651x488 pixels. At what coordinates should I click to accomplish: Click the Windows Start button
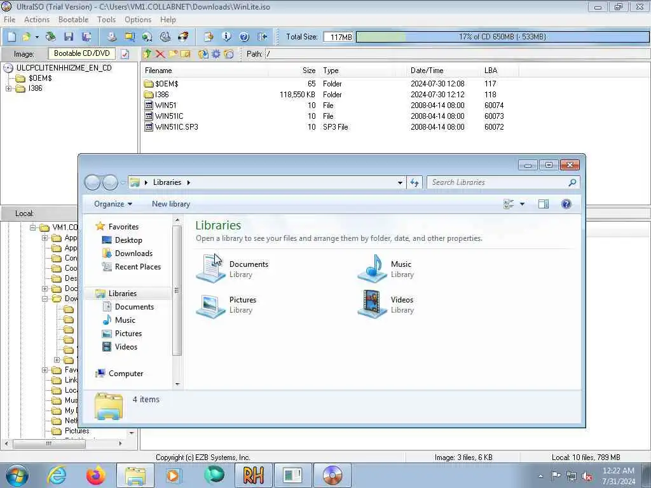[17, 475]
